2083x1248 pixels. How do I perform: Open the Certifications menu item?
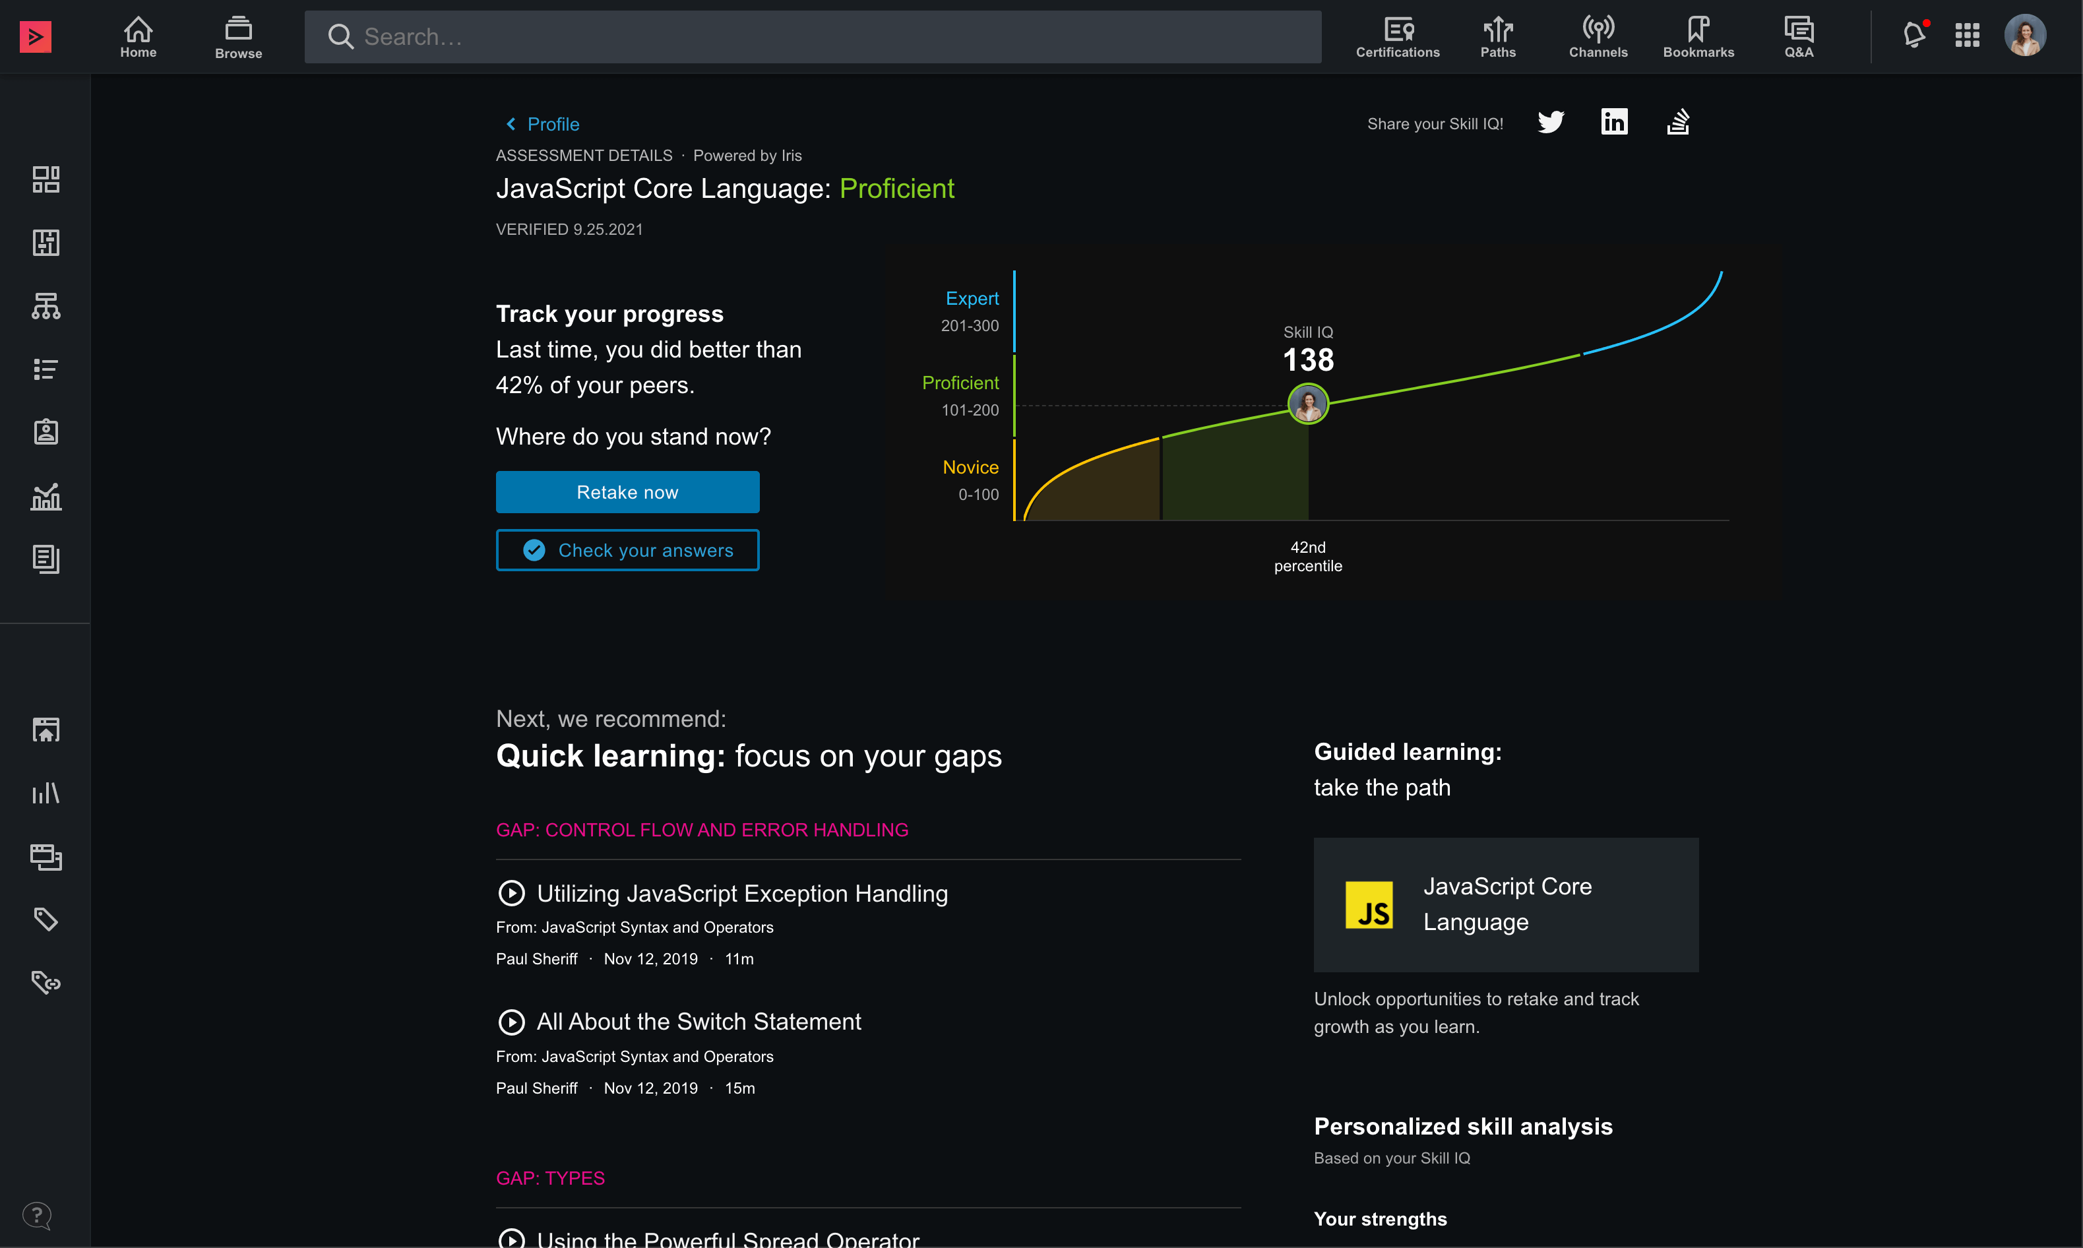click(x=1398, y=37)
